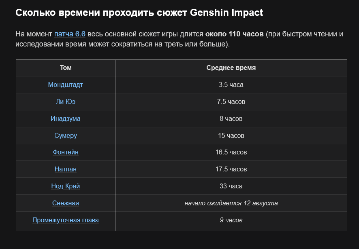Click the Среднее время column header
Screen dimensions: 359x249
(231, 68)
